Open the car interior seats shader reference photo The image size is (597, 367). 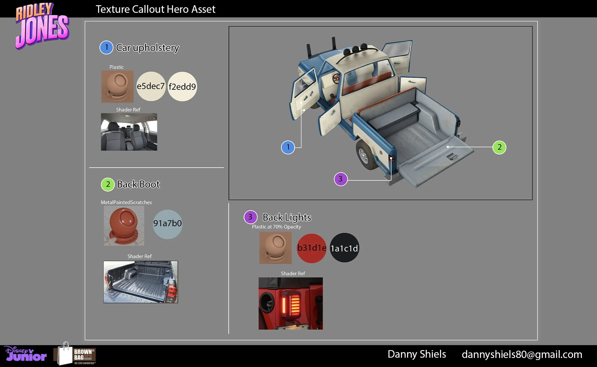coord(129,132)
